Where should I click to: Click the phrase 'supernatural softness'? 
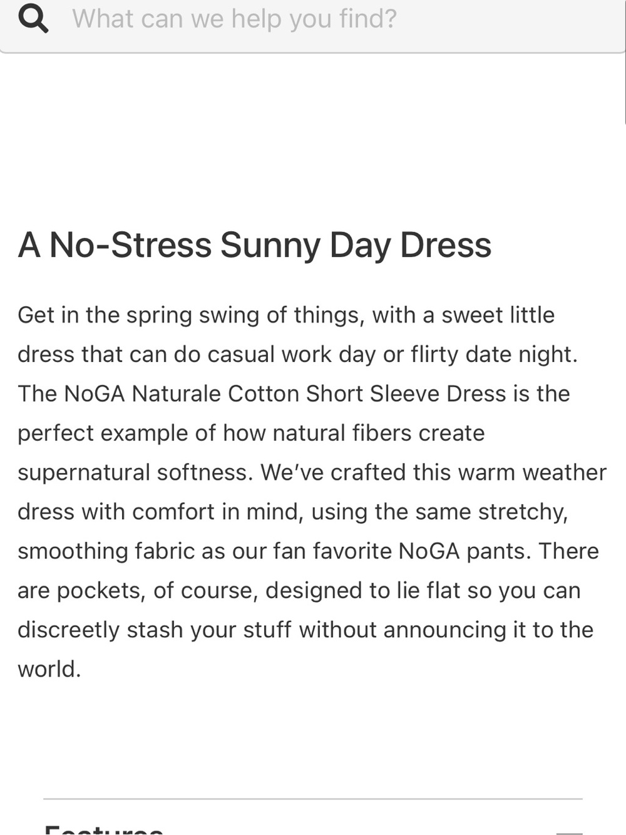135,472
